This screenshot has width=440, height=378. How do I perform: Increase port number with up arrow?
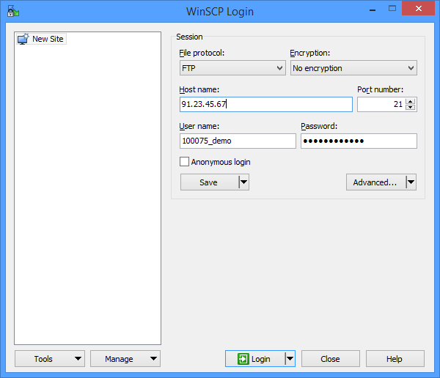point(411,101)
